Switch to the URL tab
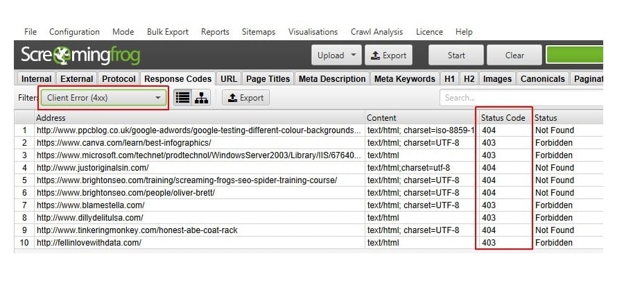 pos(229,79)
